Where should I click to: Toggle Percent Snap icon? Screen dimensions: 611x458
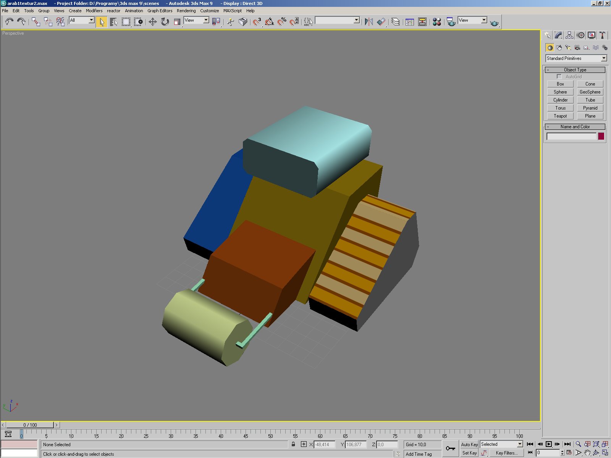282,22
